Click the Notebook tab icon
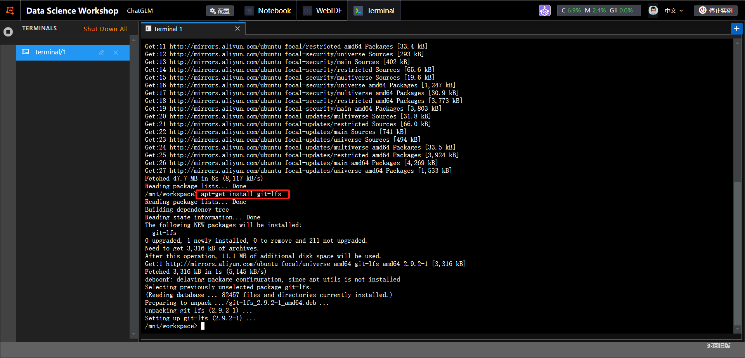The height and width of the screenshot is (358, 745). point(249,11)
